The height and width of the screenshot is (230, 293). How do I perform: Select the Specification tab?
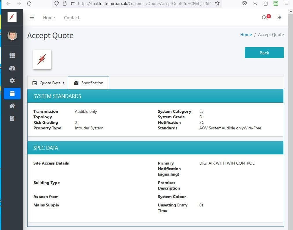(88, 83)
